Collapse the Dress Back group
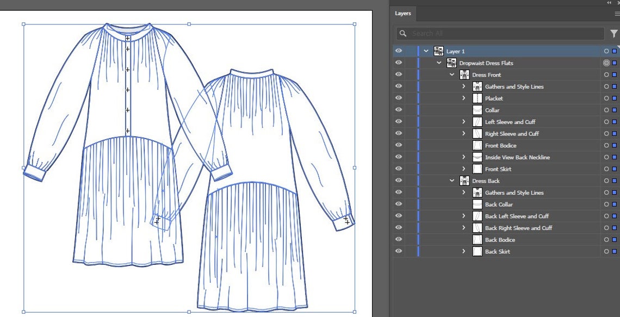This screenshot has height=317, width=620. click(451, 181)
